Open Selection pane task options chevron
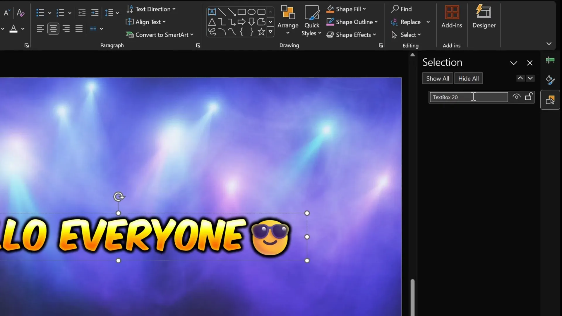The width and height of the screenshot is (562, 316). 514,63
